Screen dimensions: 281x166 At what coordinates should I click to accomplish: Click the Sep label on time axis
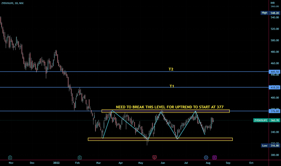228,163
